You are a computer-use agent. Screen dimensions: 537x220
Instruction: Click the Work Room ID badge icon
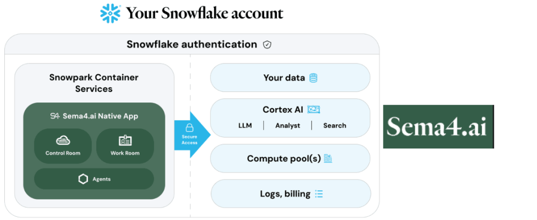coord(125,141)
